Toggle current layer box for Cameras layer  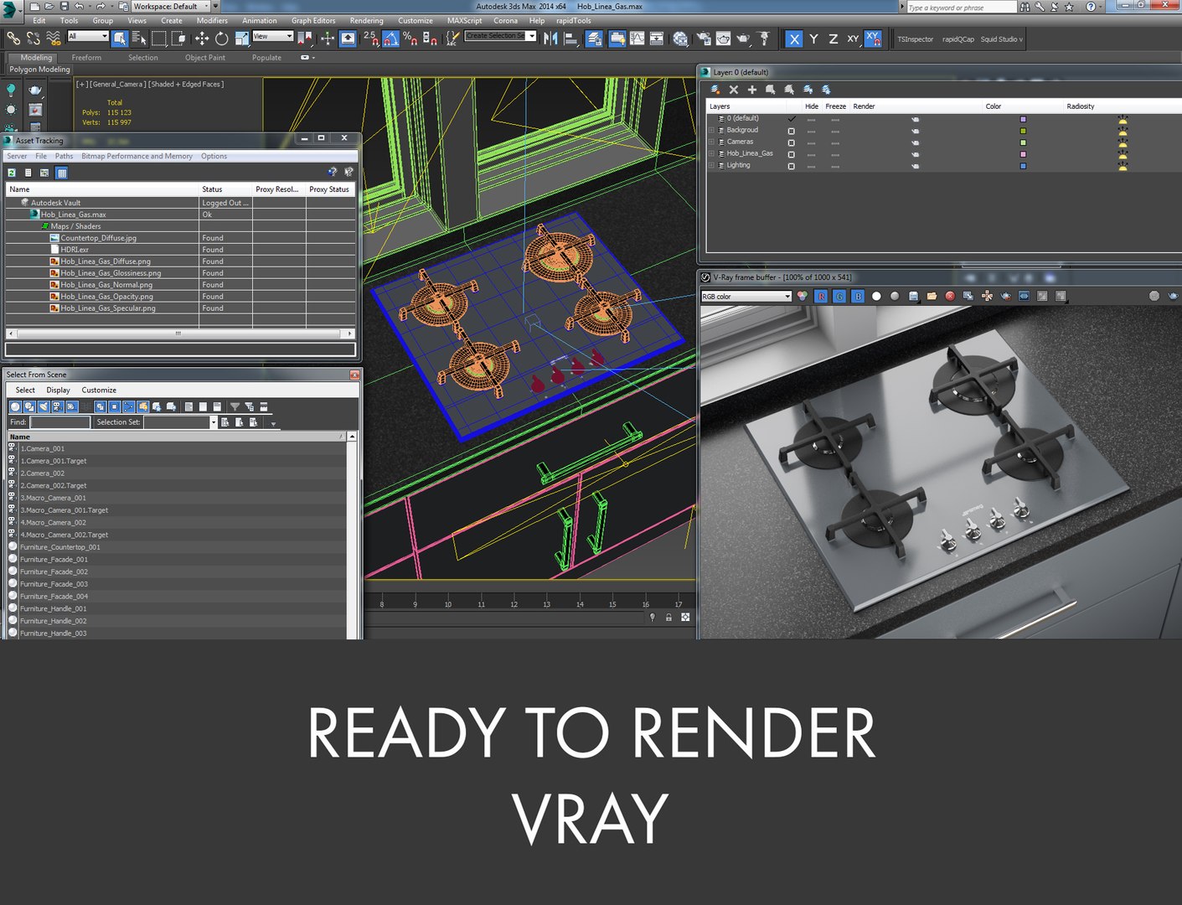pos(791,142)
